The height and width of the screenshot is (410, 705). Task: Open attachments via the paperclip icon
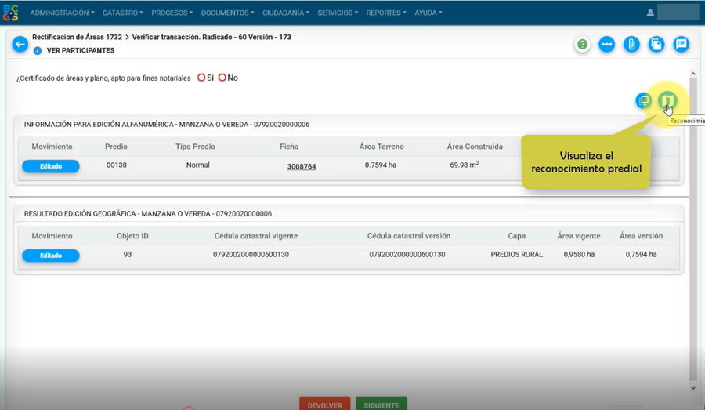(x=631, y=44)
